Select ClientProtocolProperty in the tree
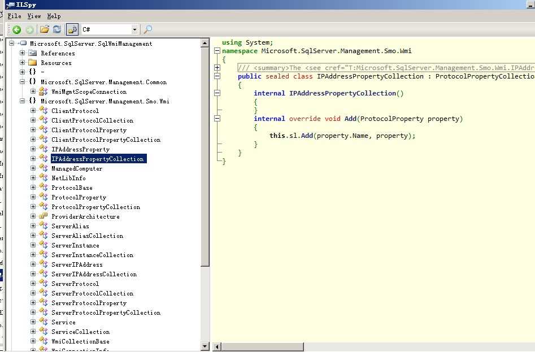 (x=89, y=130)
